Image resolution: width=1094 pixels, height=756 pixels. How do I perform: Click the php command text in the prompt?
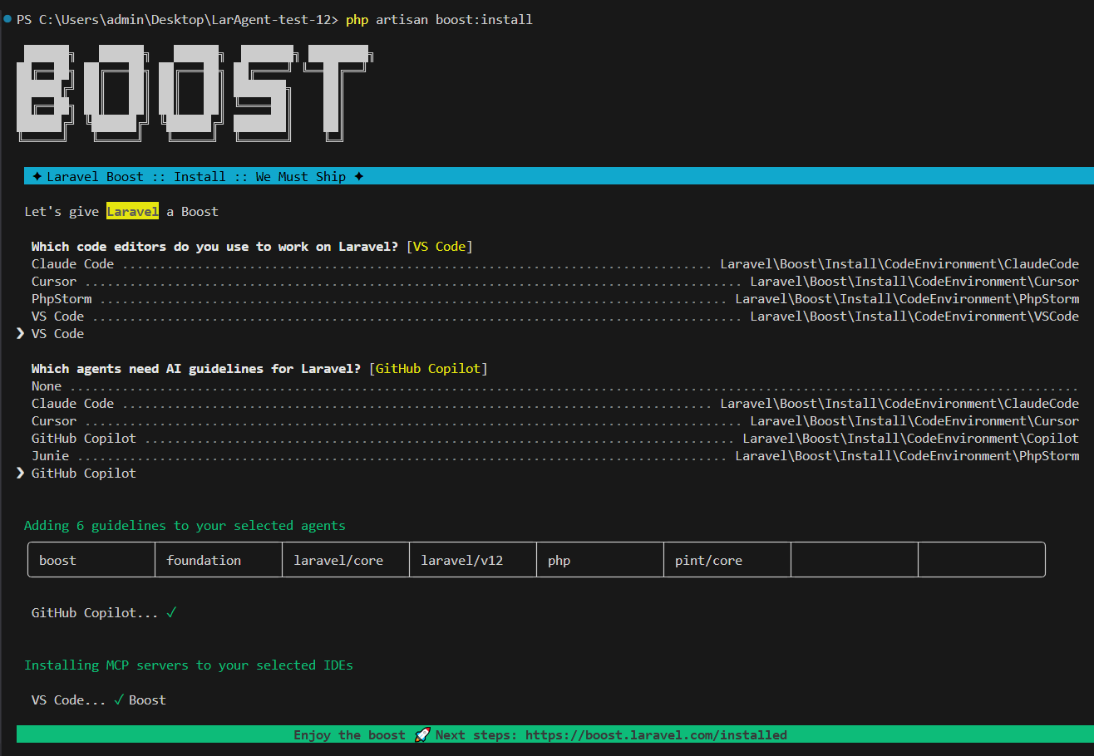coord(356,19)
